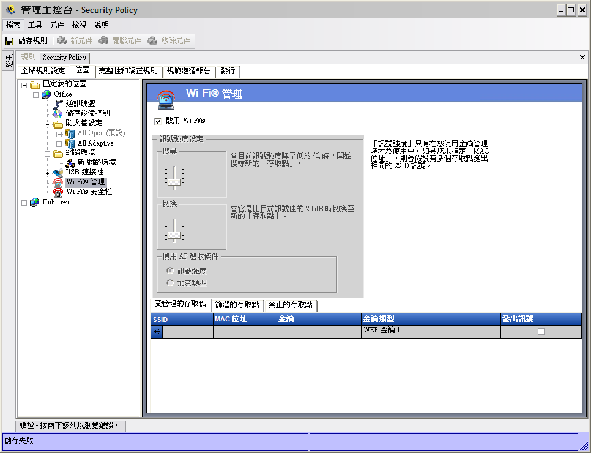Open the 工具 menu
591x453 pixels.
pyautogui.click(x=35, y=25)
